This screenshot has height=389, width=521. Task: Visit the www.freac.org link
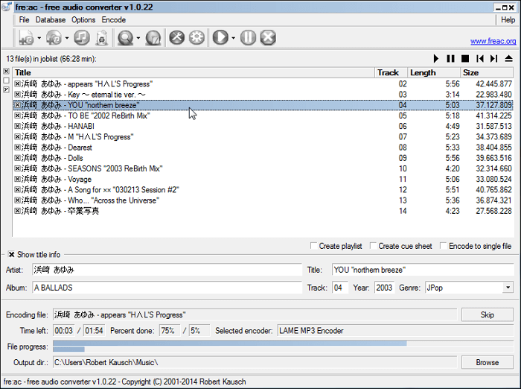click(493, 42)
